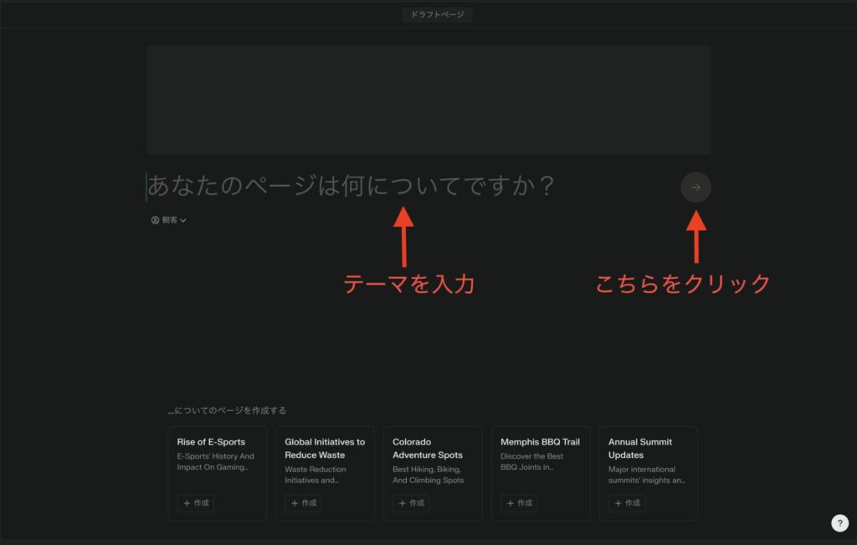The width and height of the screenshot is (857, 545).
Task: Click the plus 作成 button under Rise of E-Sports
Action: tap(196, 503)
